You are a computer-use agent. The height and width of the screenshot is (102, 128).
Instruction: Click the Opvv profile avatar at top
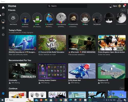[111, 6]
